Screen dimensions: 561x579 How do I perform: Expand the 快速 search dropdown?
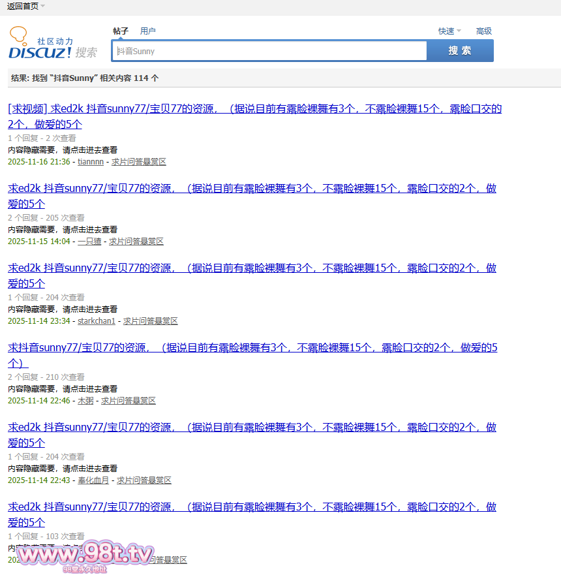(x=449, y=31)
